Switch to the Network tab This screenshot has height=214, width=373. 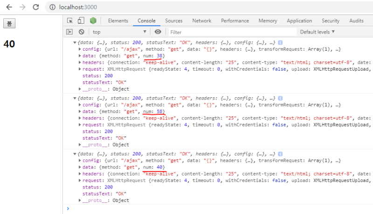point(201,21)
